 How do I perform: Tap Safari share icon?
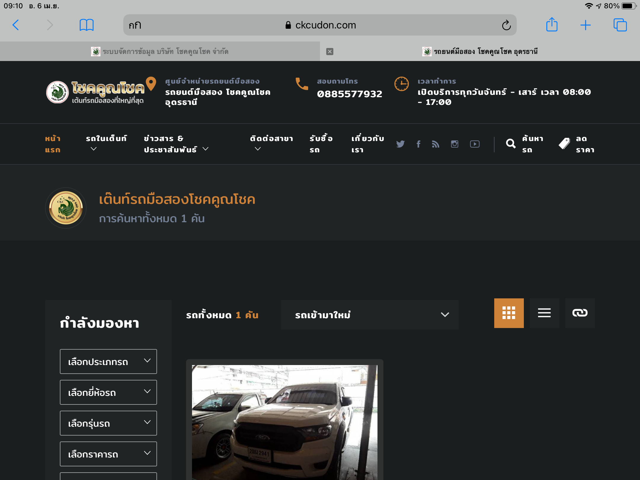(x=552, y=25)
